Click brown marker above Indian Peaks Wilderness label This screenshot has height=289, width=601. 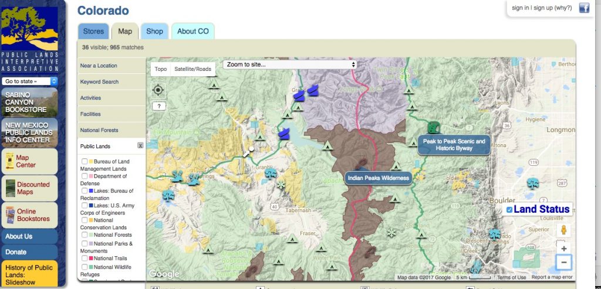pyautogui.click(x=361, y=165)
